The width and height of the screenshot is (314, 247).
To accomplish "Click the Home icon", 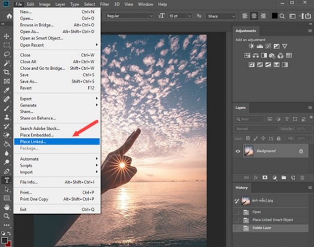I will tap(9, 16).
